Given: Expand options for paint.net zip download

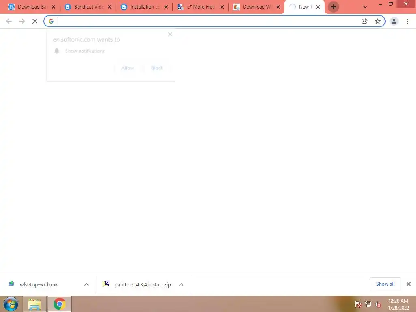Looking at the screenshot, I should click(x=181, y=284).
